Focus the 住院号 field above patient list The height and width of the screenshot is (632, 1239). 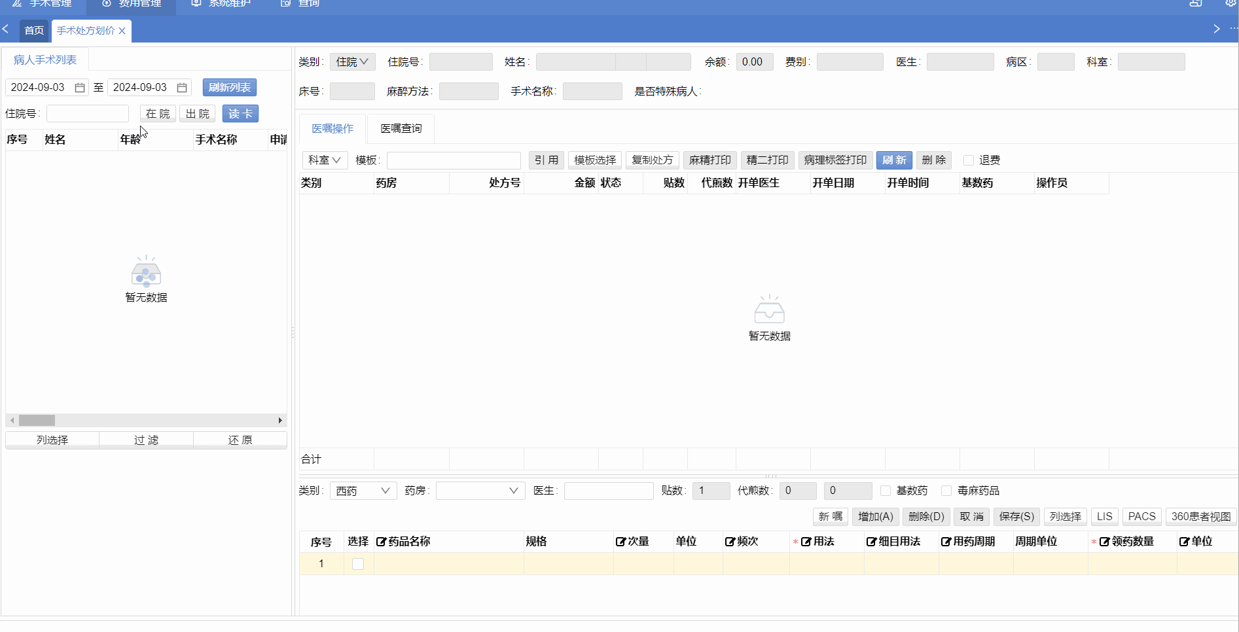click(x=88, y=114)
